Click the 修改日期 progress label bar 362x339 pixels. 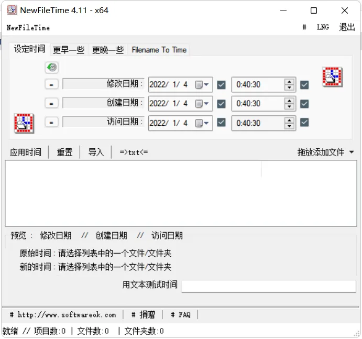(103, 84)
